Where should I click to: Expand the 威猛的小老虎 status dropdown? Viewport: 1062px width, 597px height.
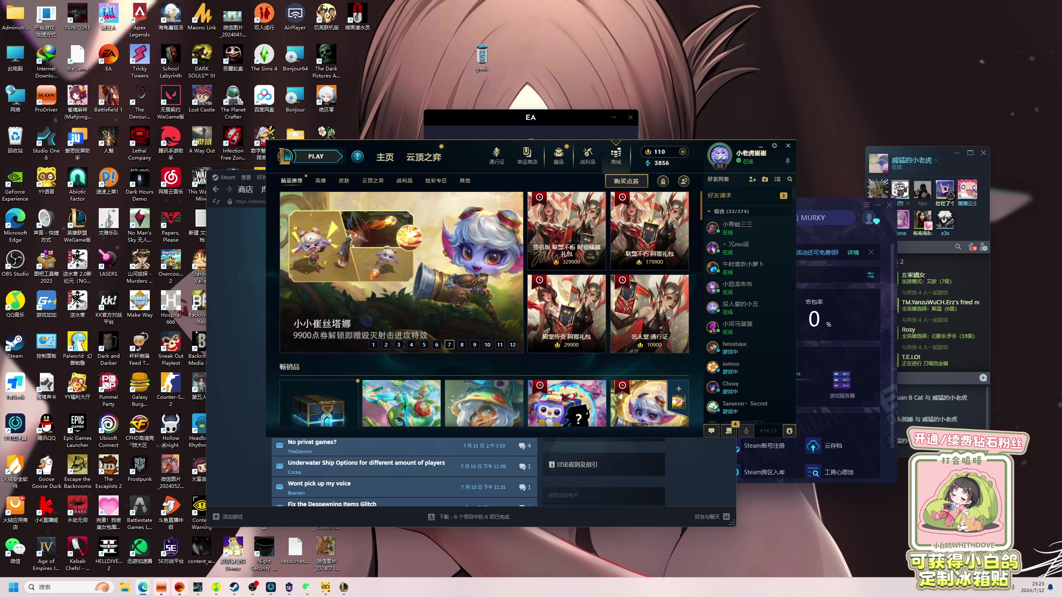pyautogui.click(x=937, y=160)
